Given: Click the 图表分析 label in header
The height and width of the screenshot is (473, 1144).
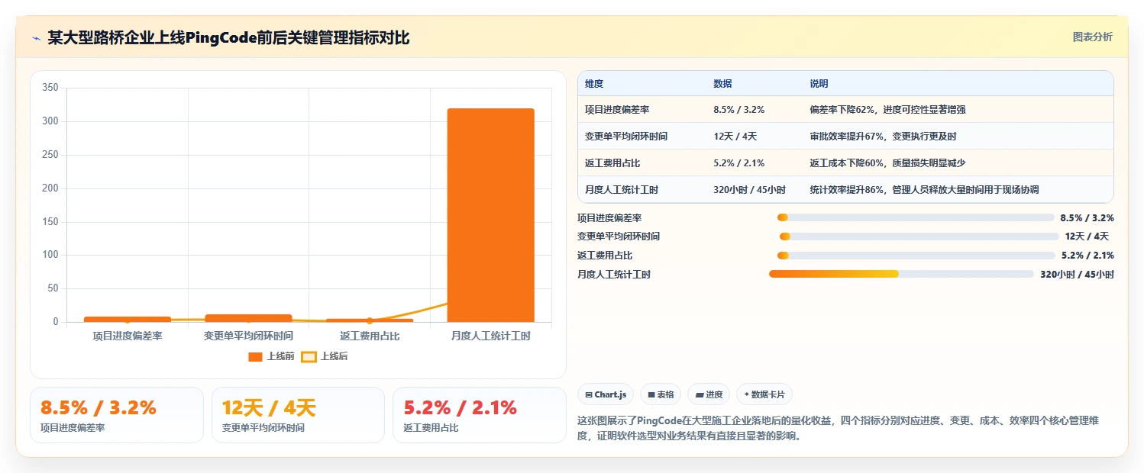Looking at the screenshot, I should point(1092,37).
